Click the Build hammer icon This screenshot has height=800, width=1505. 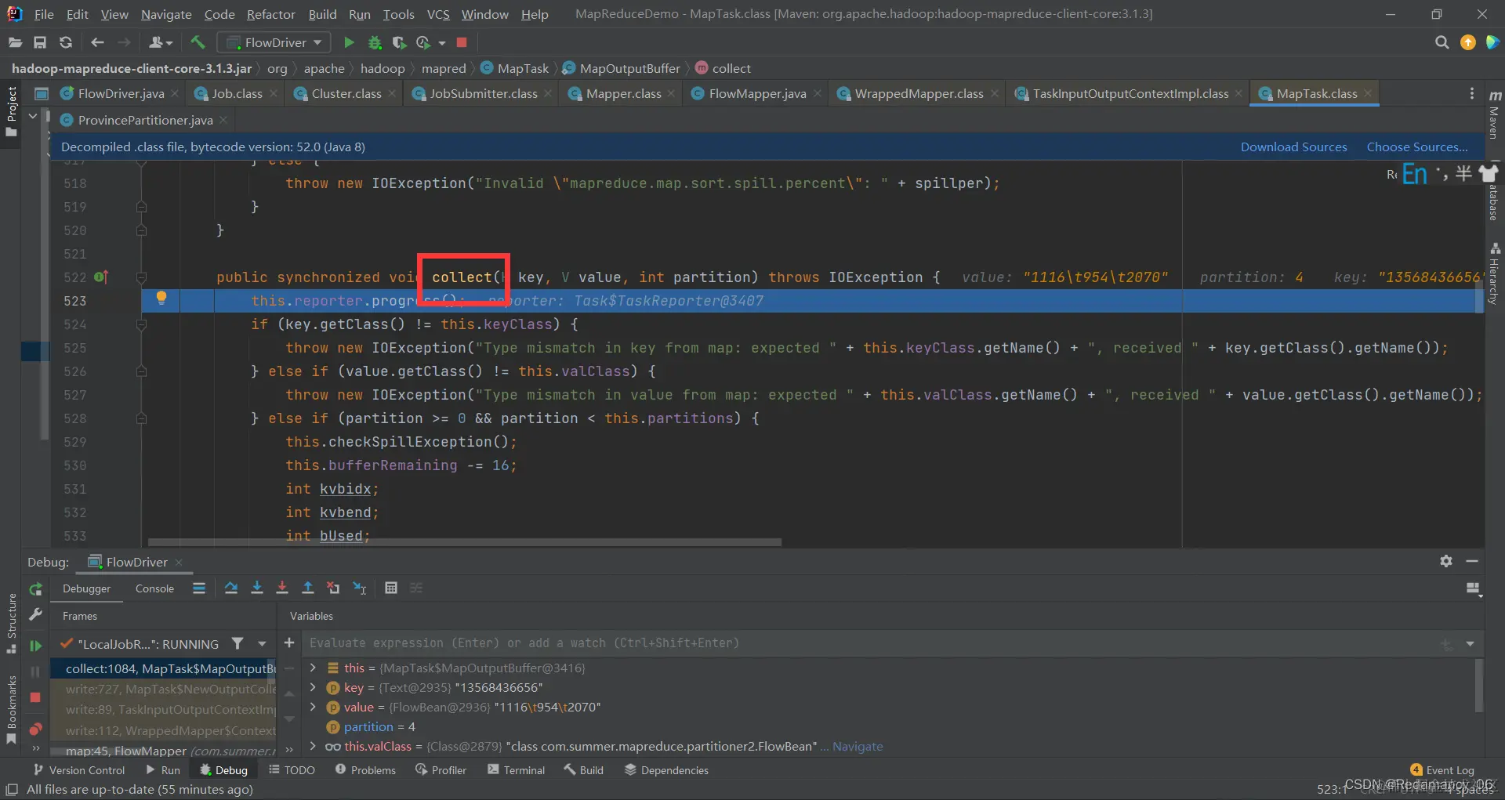tap(198, 42)
